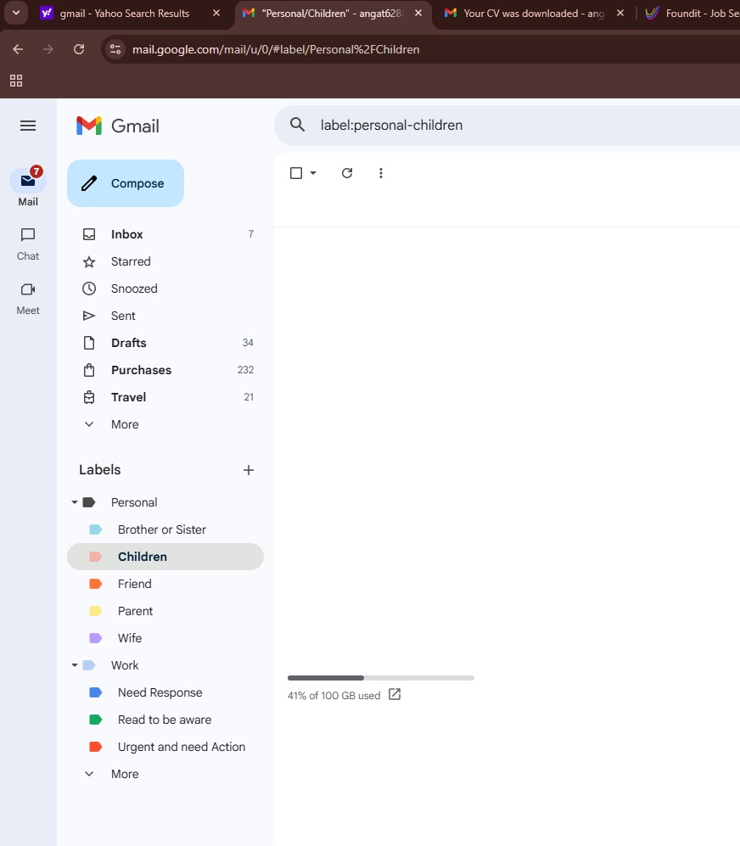Open the browser apps grid icon
The width and height of the screenshot is (740, 846).
[16, 81]
